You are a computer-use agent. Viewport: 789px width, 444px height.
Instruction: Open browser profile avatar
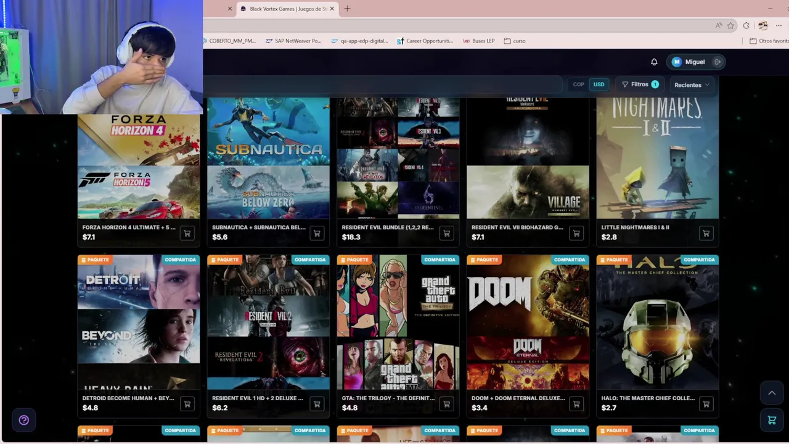763,25
